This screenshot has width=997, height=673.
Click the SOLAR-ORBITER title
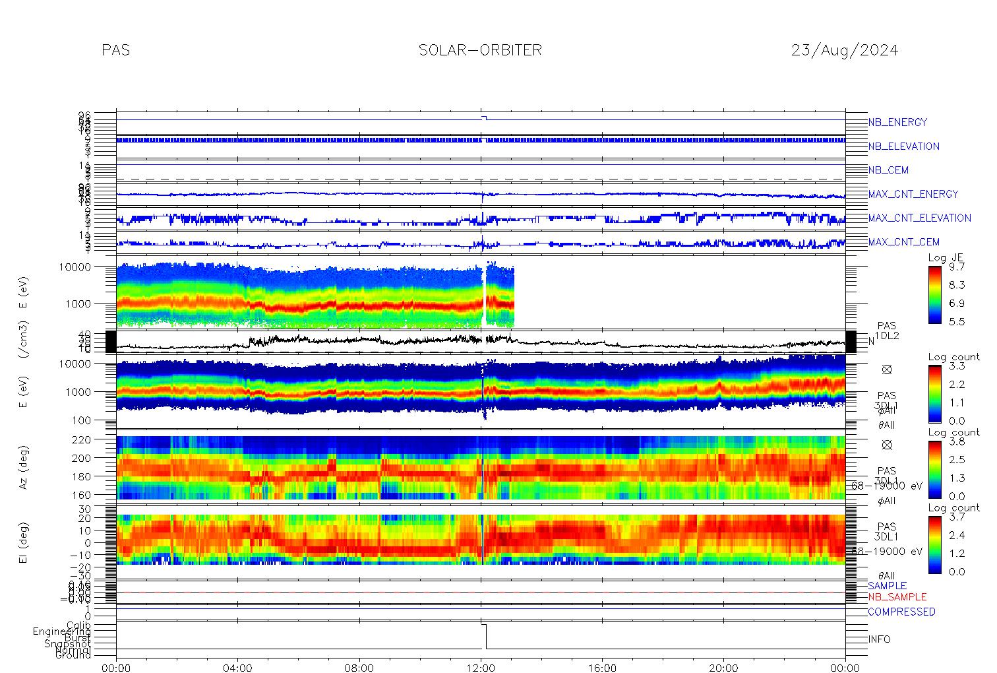[x=480, y=50]
